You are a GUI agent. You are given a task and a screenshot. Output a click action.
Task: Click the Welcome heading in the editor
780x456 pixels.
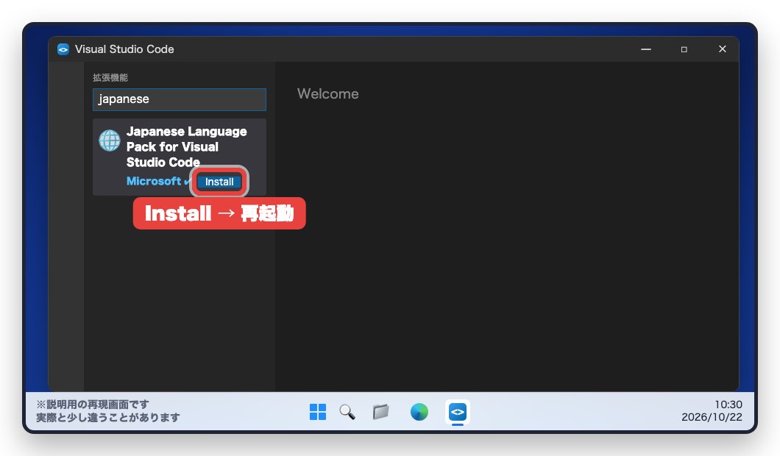coord(327,93)
